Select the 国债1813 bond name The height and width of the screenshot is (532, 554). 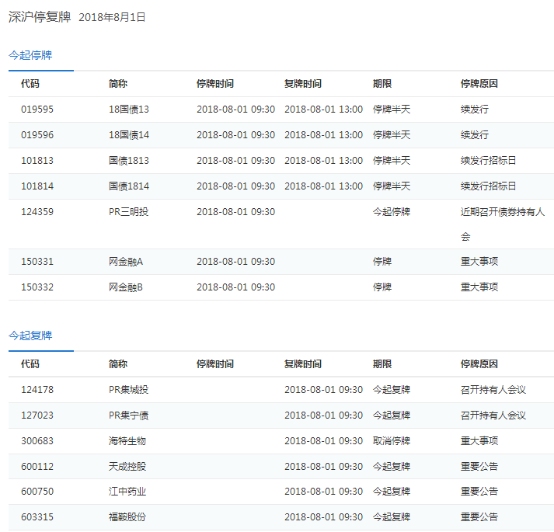[129, 161]
